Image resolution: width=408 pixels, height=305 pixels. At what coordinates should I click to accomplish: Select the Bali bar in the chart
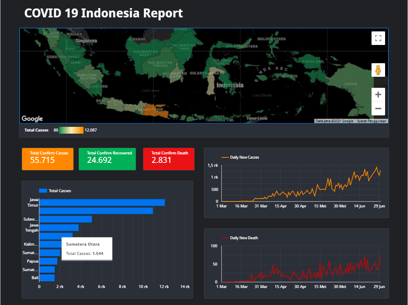46,278
